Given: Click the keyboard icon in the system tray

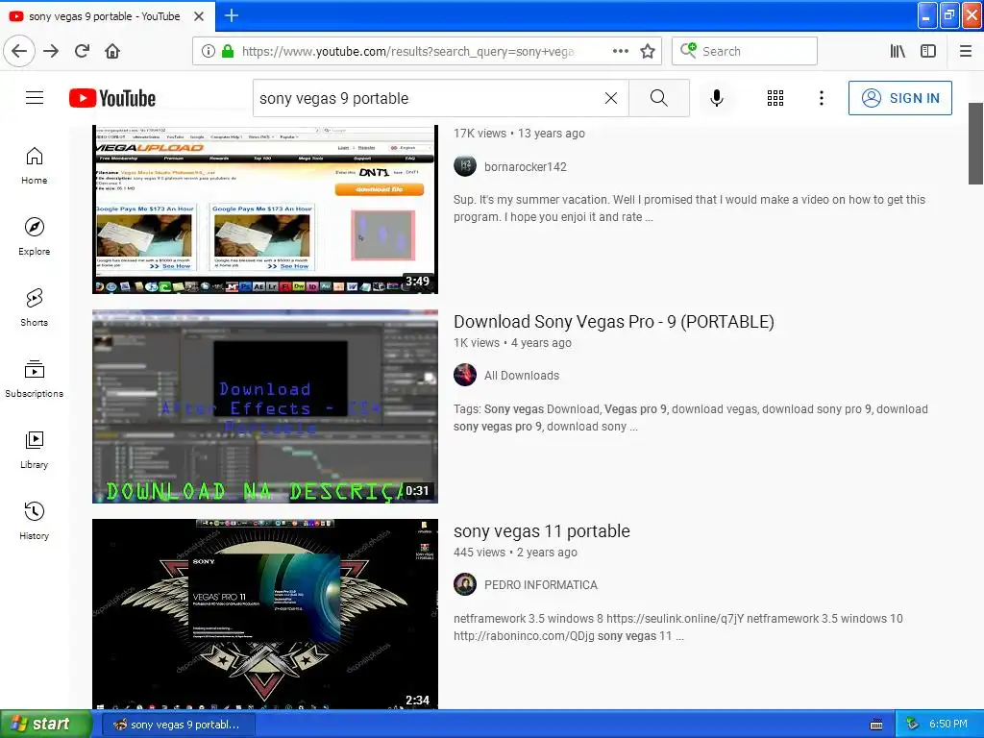Looking at the screenshot, I should [876, 725].
